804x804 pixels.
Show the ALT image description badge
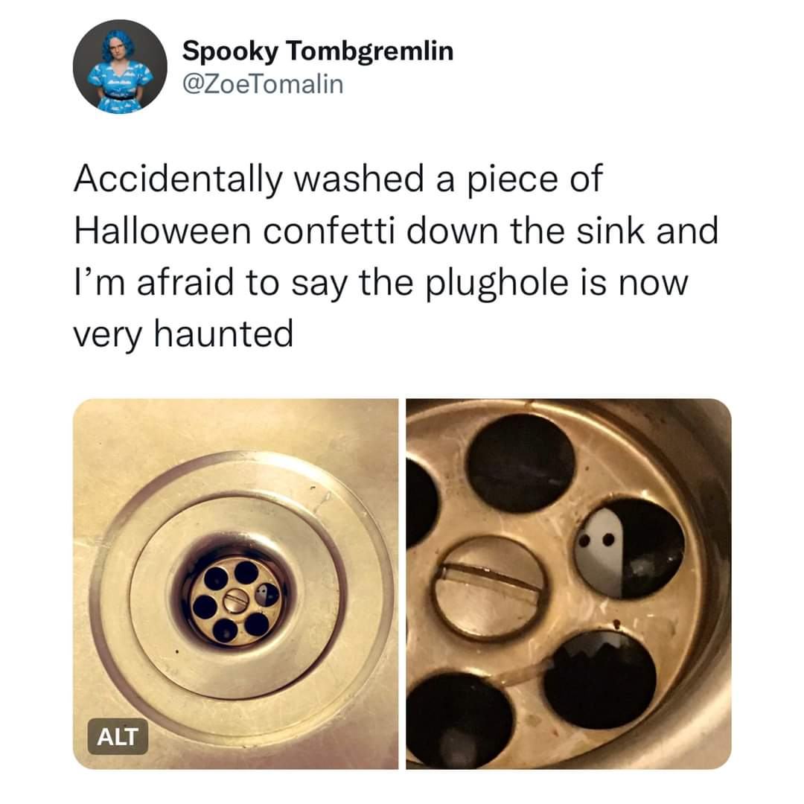point(118,736)
